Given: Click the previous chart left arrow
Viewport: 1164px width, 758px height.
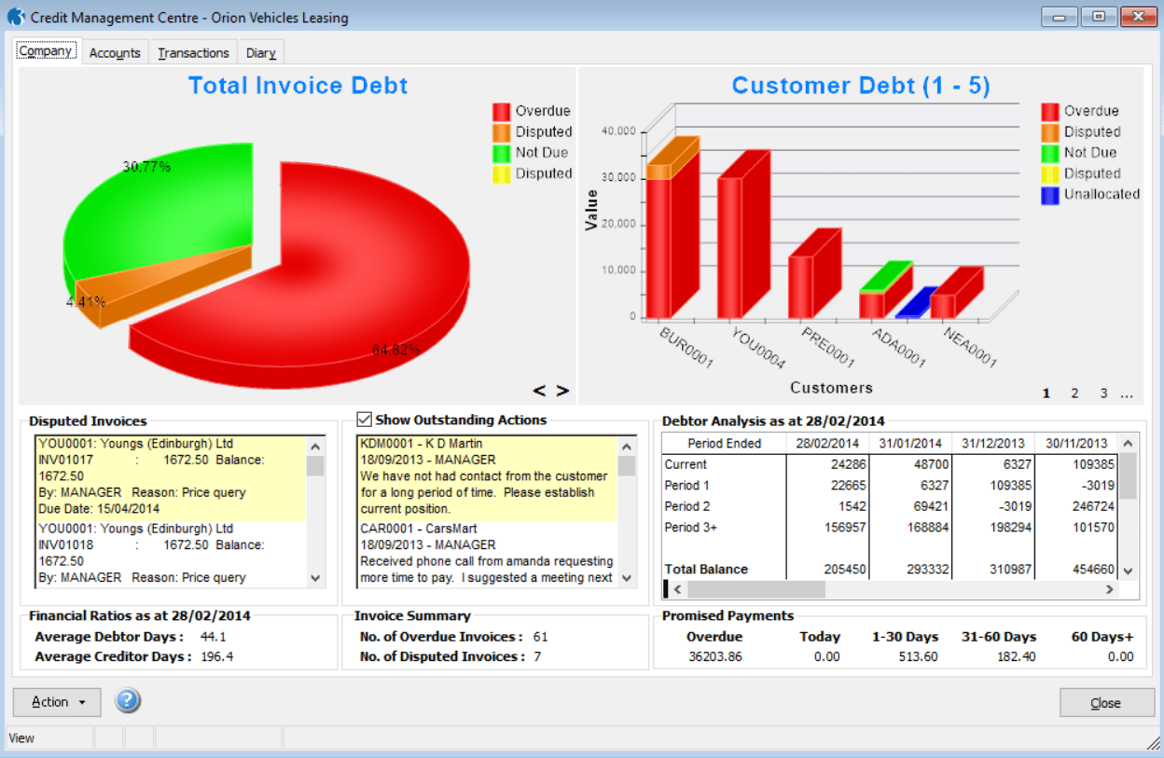Looking at the screenshot, I should (539, 392).
